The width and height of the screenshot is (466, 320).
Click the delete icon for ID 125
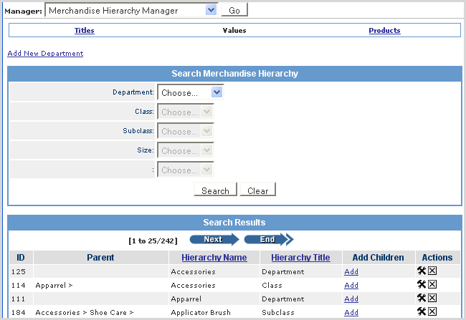(x=432, y=271)
